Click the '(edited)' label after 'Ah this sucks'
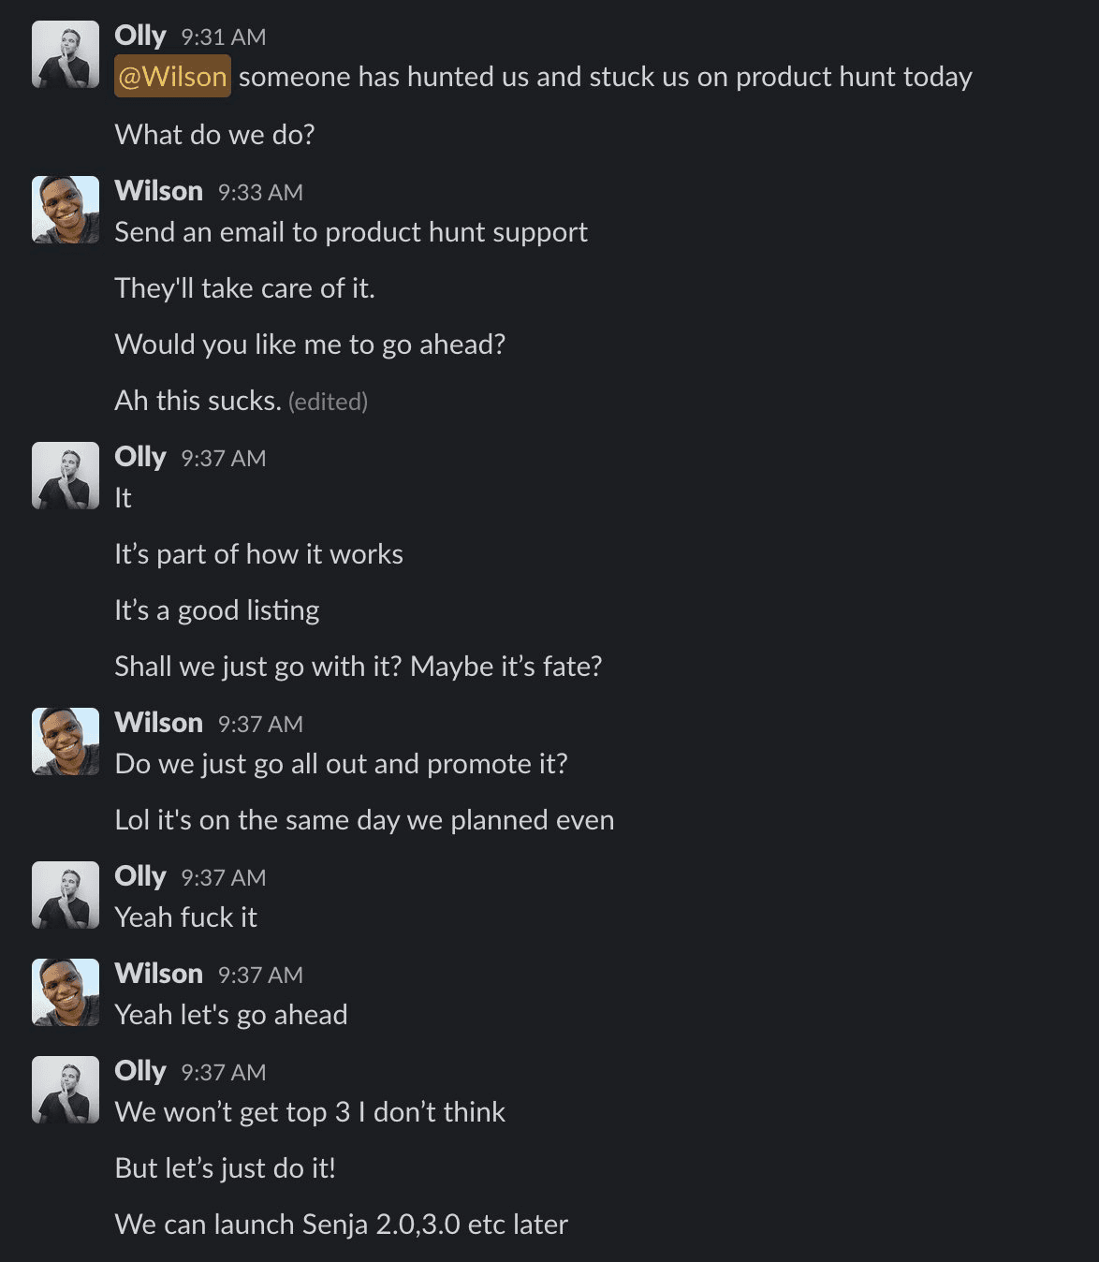The image size is (1099, 1262). tap(329, 403)
